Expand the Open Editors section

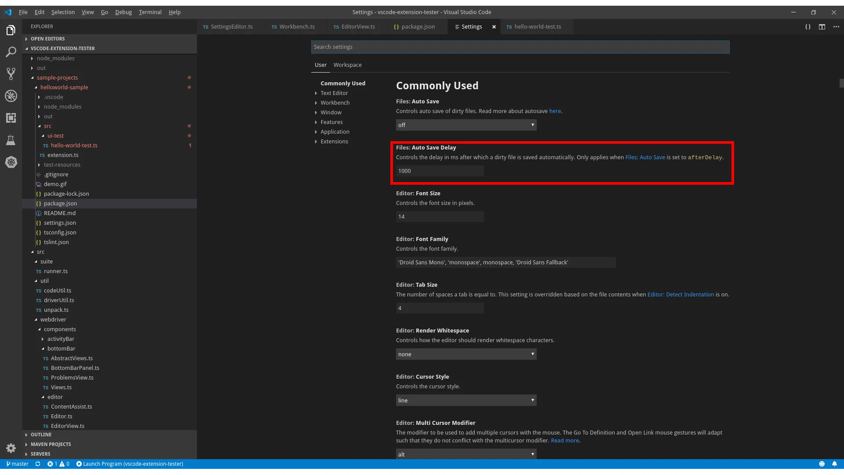pos(109,39)
